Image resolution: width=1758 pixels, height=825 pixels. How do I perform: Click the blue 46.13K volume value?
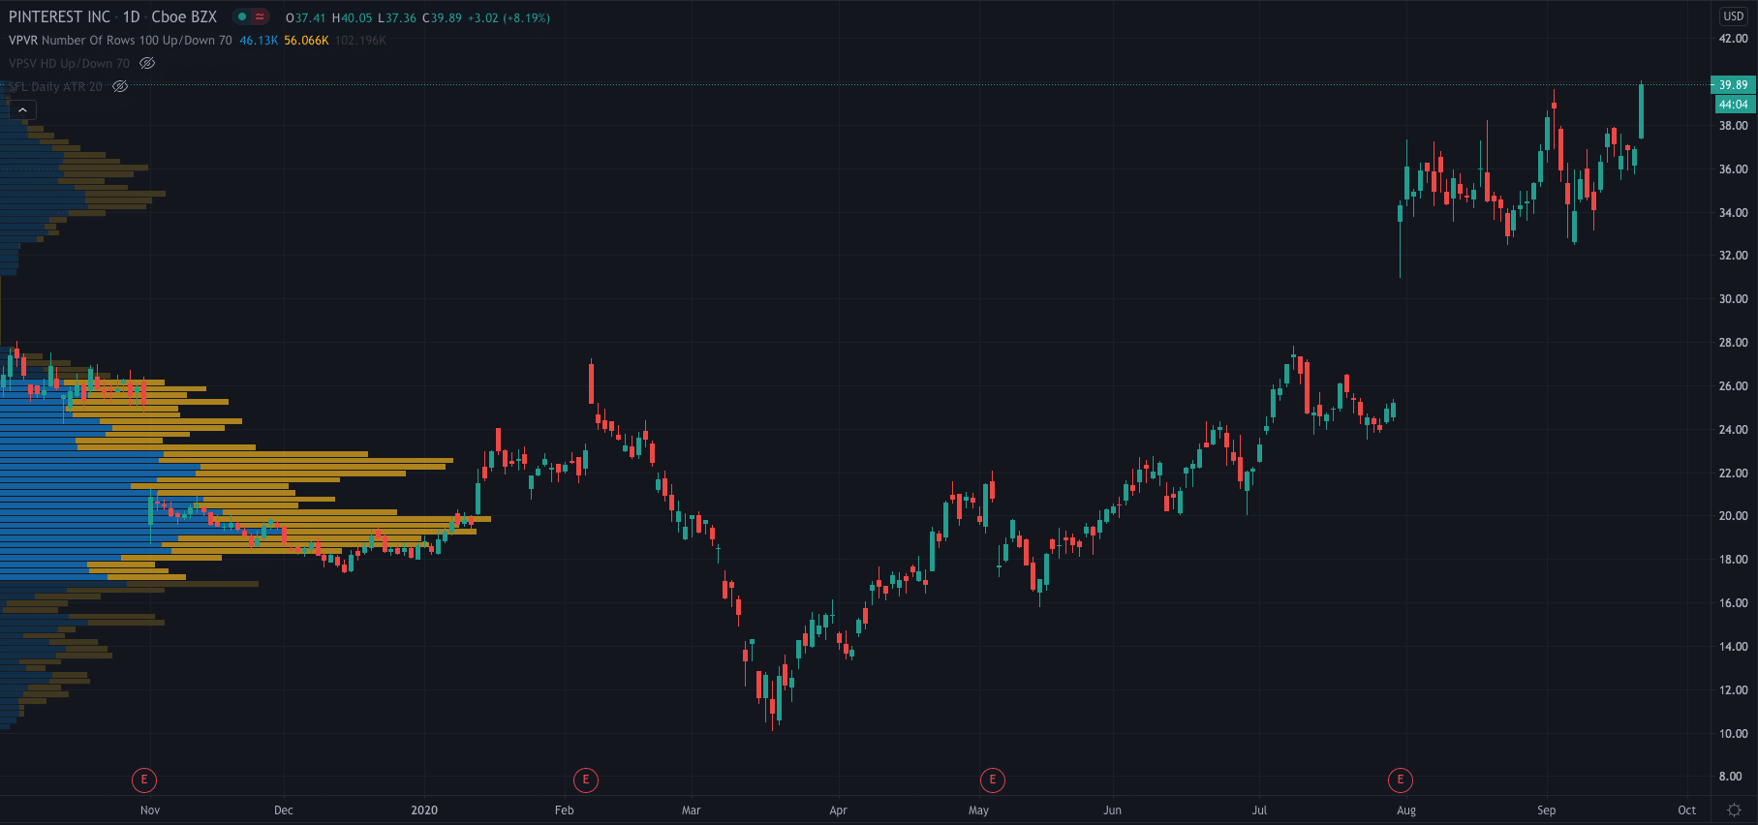tap(259, 41)
